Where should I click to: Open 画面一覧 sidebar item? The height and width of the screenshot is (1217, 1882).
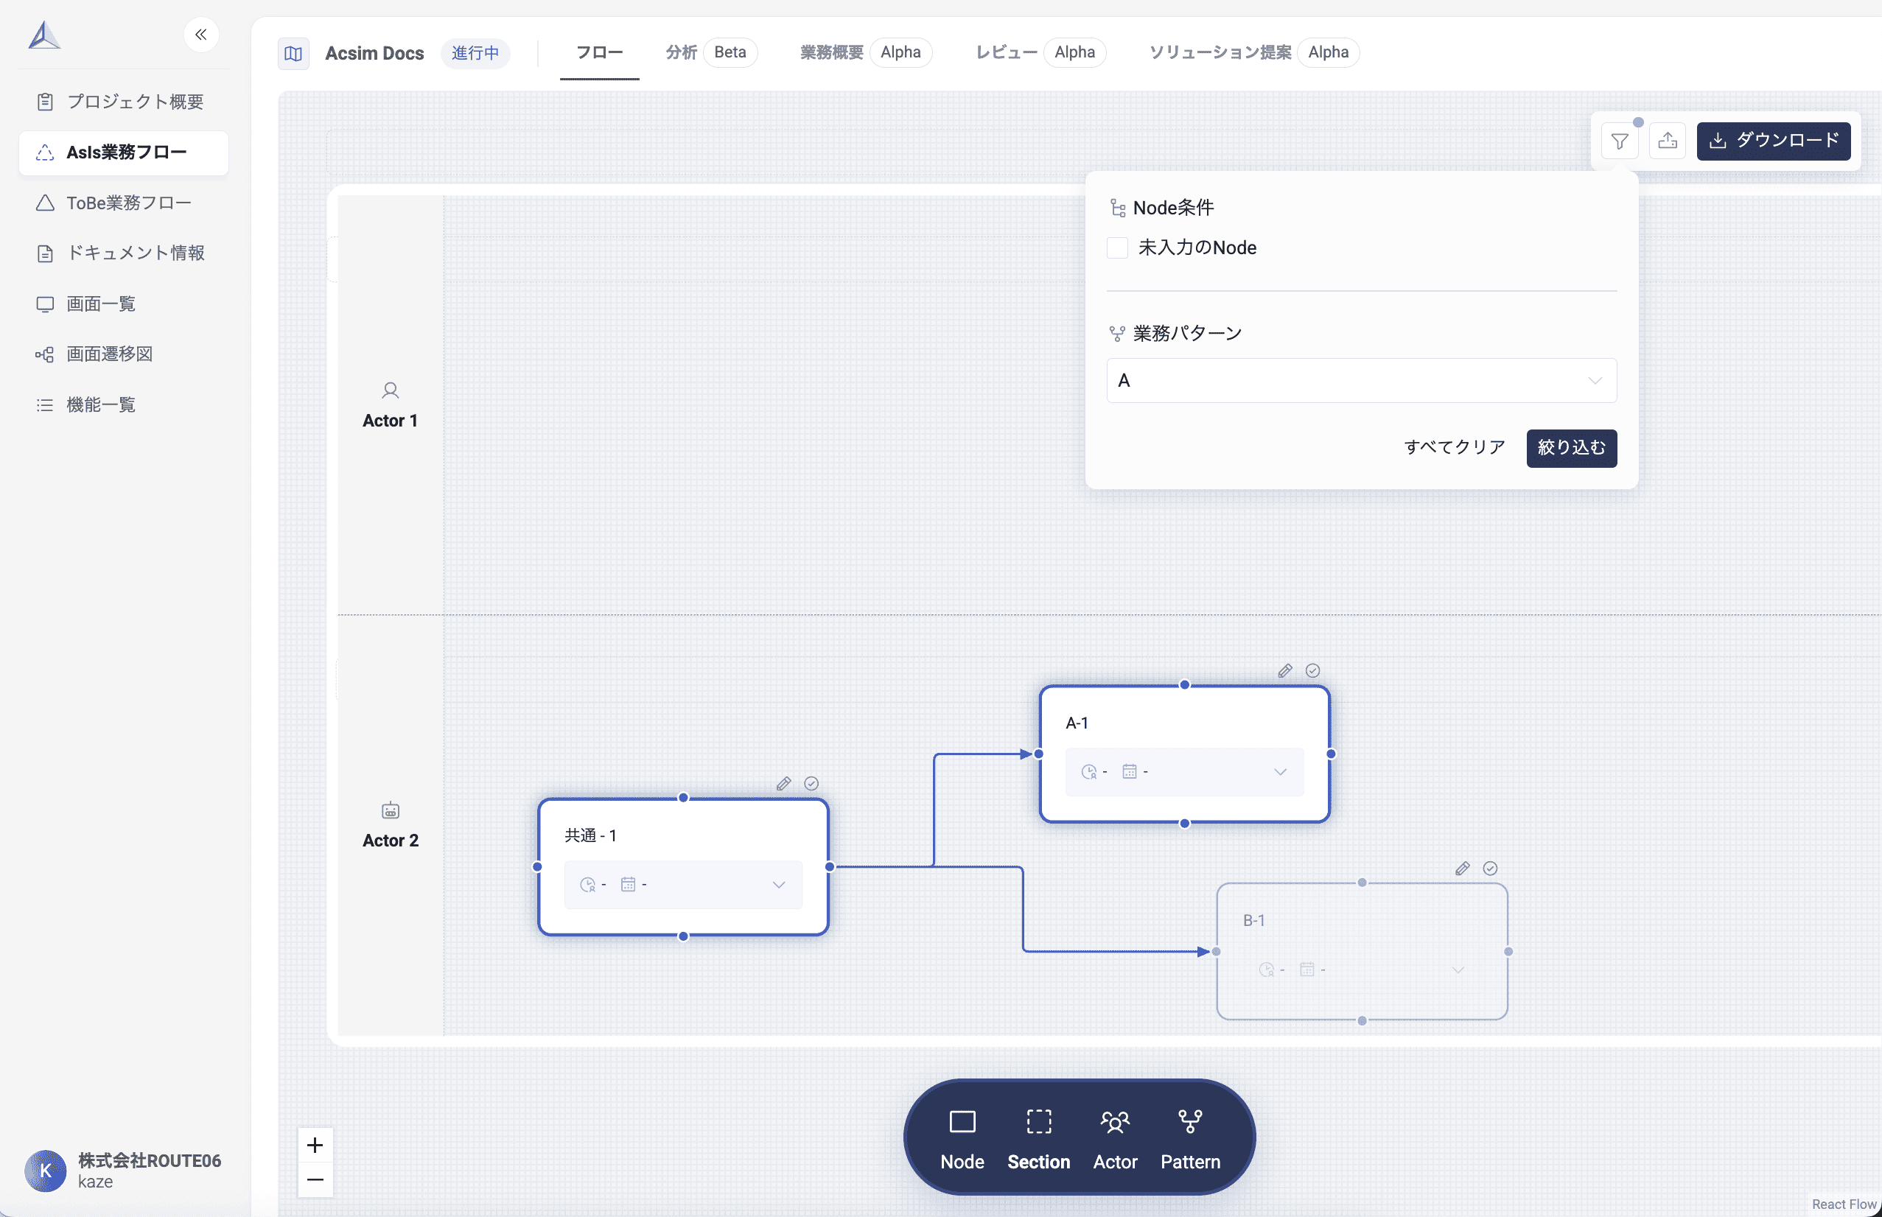point(124,304)
